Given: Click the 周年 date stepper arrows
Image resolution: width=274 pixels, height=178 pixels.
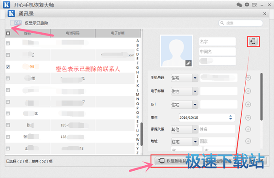Looking at the screenshot, I should coord(231,117).
